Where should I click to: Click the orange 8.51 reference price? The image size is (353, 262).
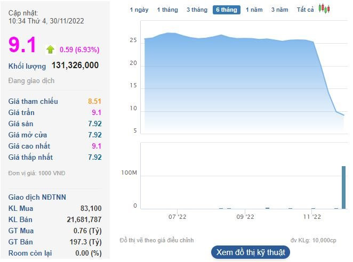tap(94, 101)
